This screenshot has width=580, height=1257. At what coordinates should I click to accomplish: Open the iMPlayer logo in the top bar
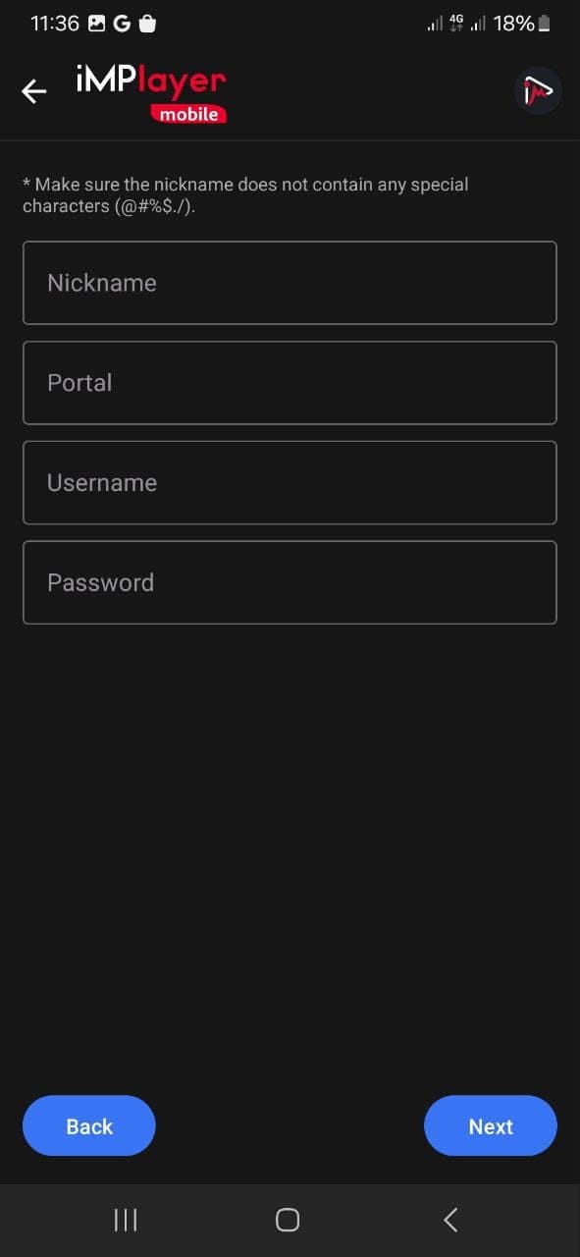point(147,84)
